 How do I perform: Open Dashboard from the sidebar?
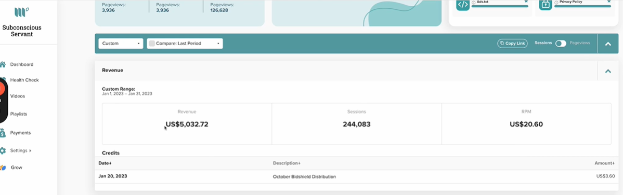(x=22, y=64)
